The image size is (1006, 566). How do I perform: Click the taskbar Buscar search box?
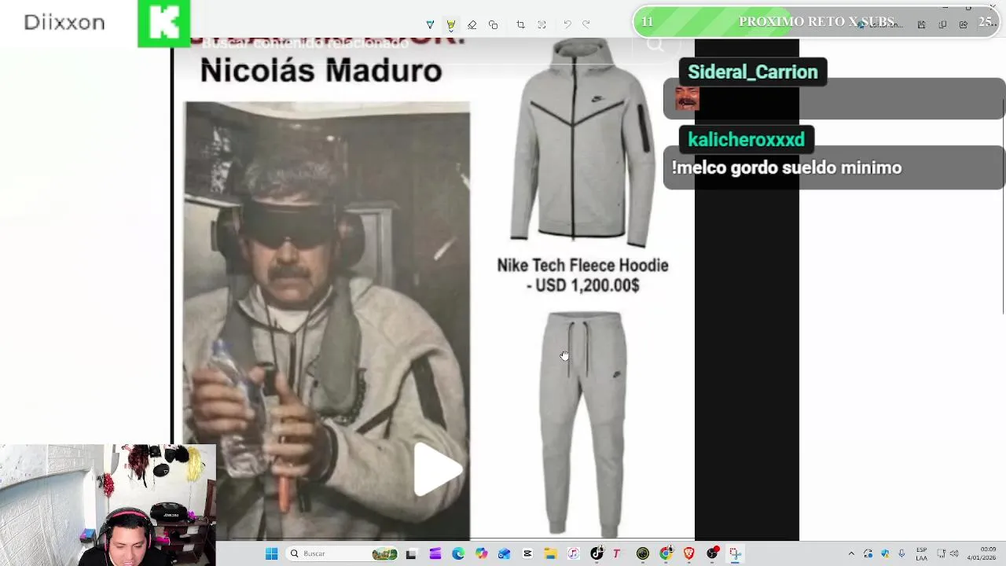pos(342,553)
